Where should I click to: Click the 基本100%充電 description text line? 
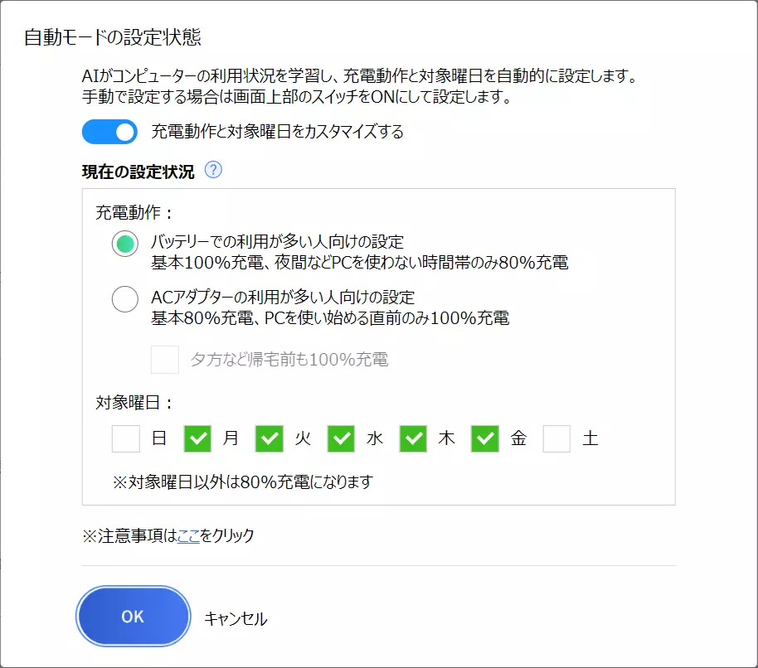coord(360,263)
